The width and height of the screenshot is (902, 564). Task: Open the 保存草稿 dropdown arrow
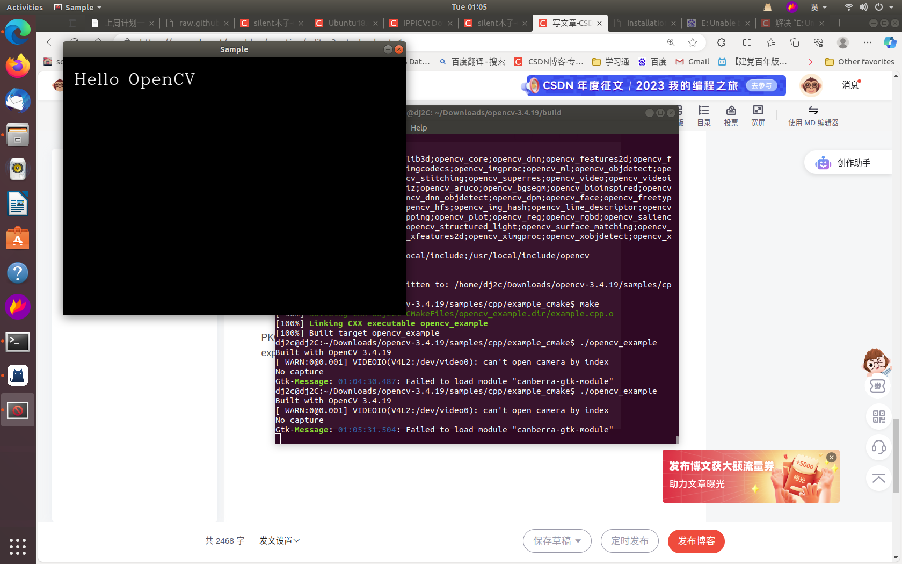pyautogui.click(x=578, y=541)
